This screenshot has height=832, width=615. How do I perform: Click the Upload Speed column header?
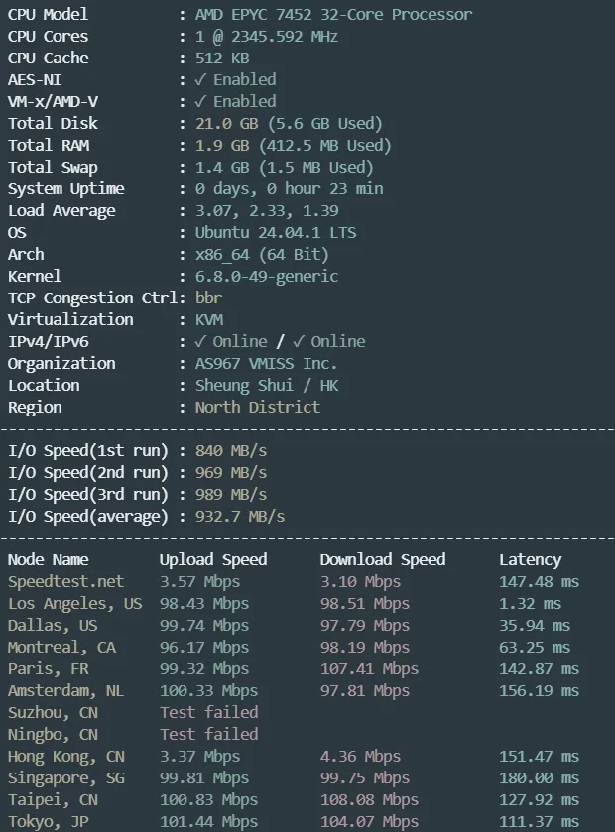(213, 560)
